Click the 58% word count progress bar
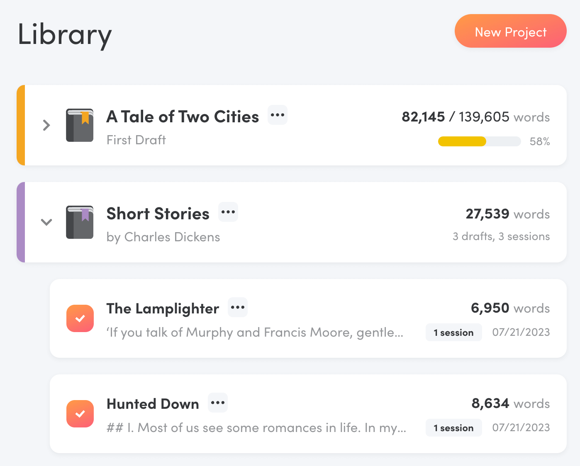 (479, 141)
